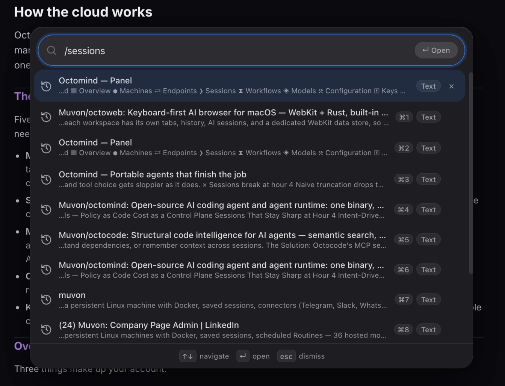Viewport: 505px width, 386px height.
Task: Click history icon of highlighted Octomind — Panel row
Action: (x=46, y=86)
